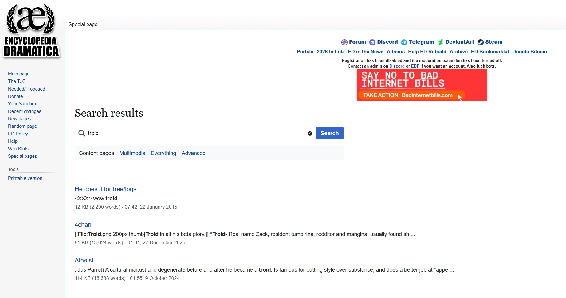566x298 pixels.
Task: Open Your Sandbox
Action: pos(22,104)
